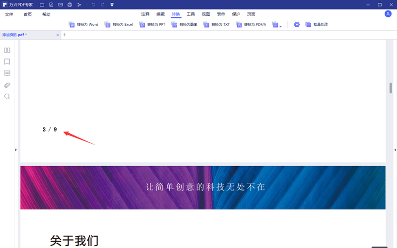Screen dimensions: 397x248
Task: Expand the left sidebar panel arrow
Action: point(15,149)
